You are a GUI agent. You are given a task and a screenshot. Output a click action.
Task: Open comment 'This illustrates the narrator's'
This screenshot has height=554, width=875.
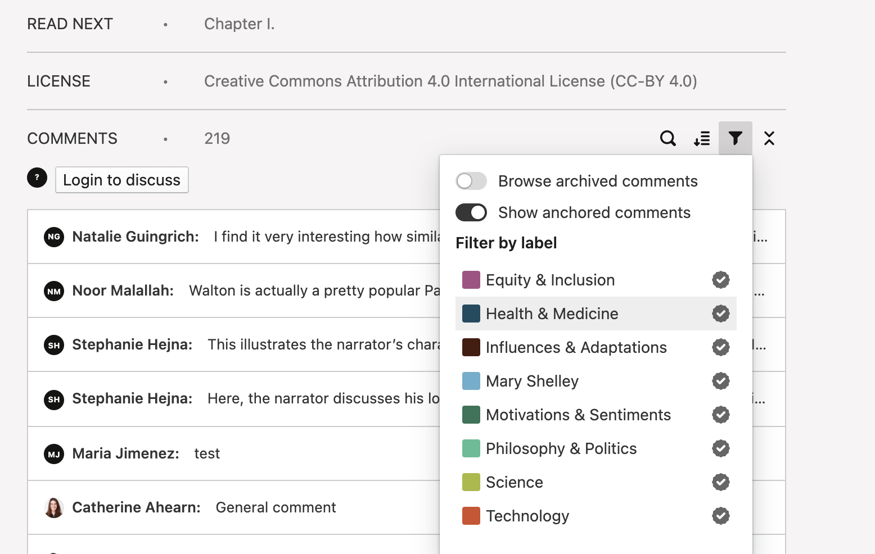pos(233,345)
